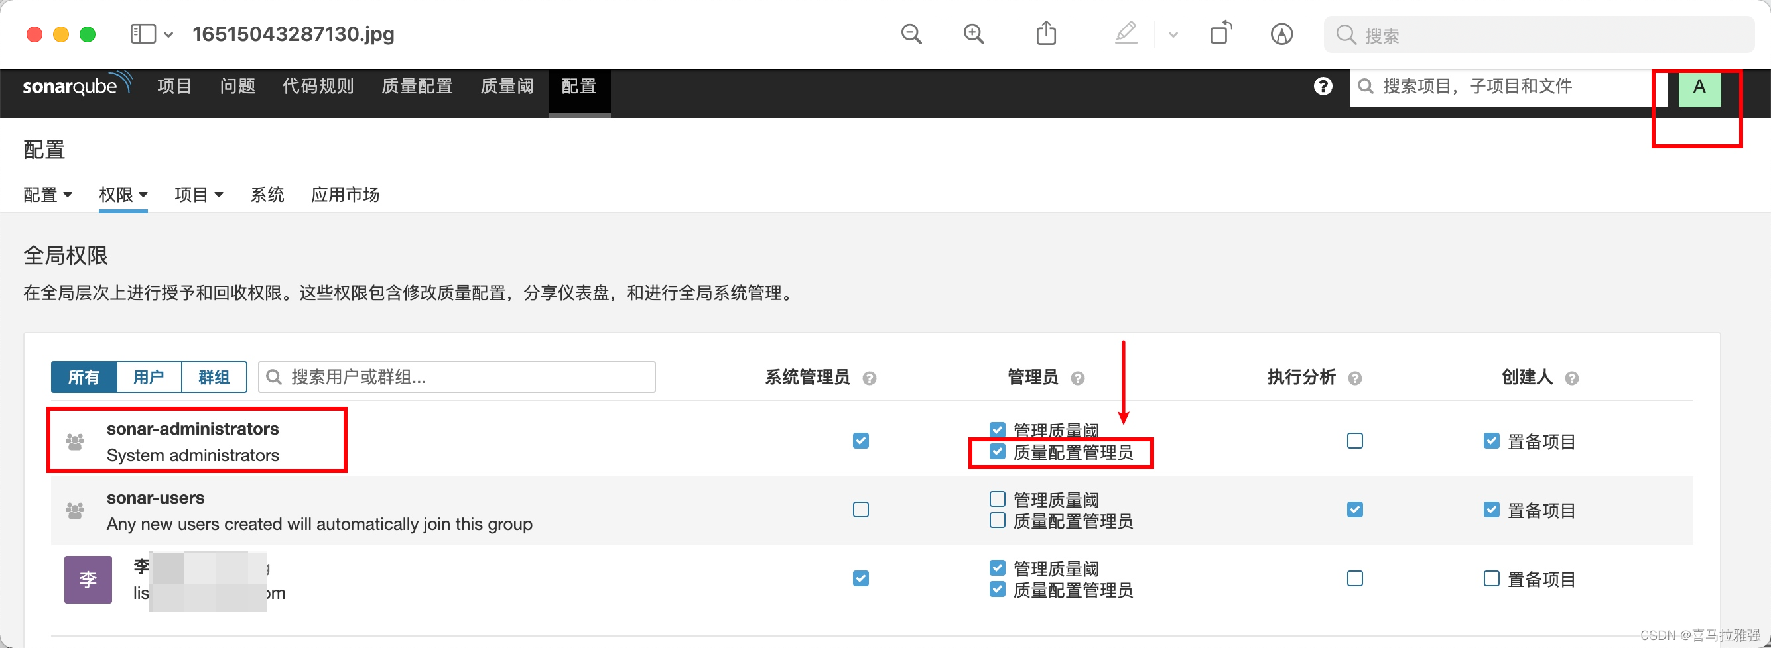Toggle 管理质量阈 for user 李
Viewport: 1771px width, 648px height.
998,568
